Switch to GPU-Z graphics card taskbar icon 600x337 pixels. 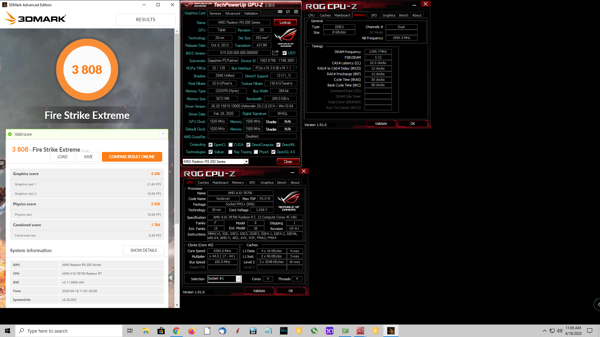click(345, 331)
